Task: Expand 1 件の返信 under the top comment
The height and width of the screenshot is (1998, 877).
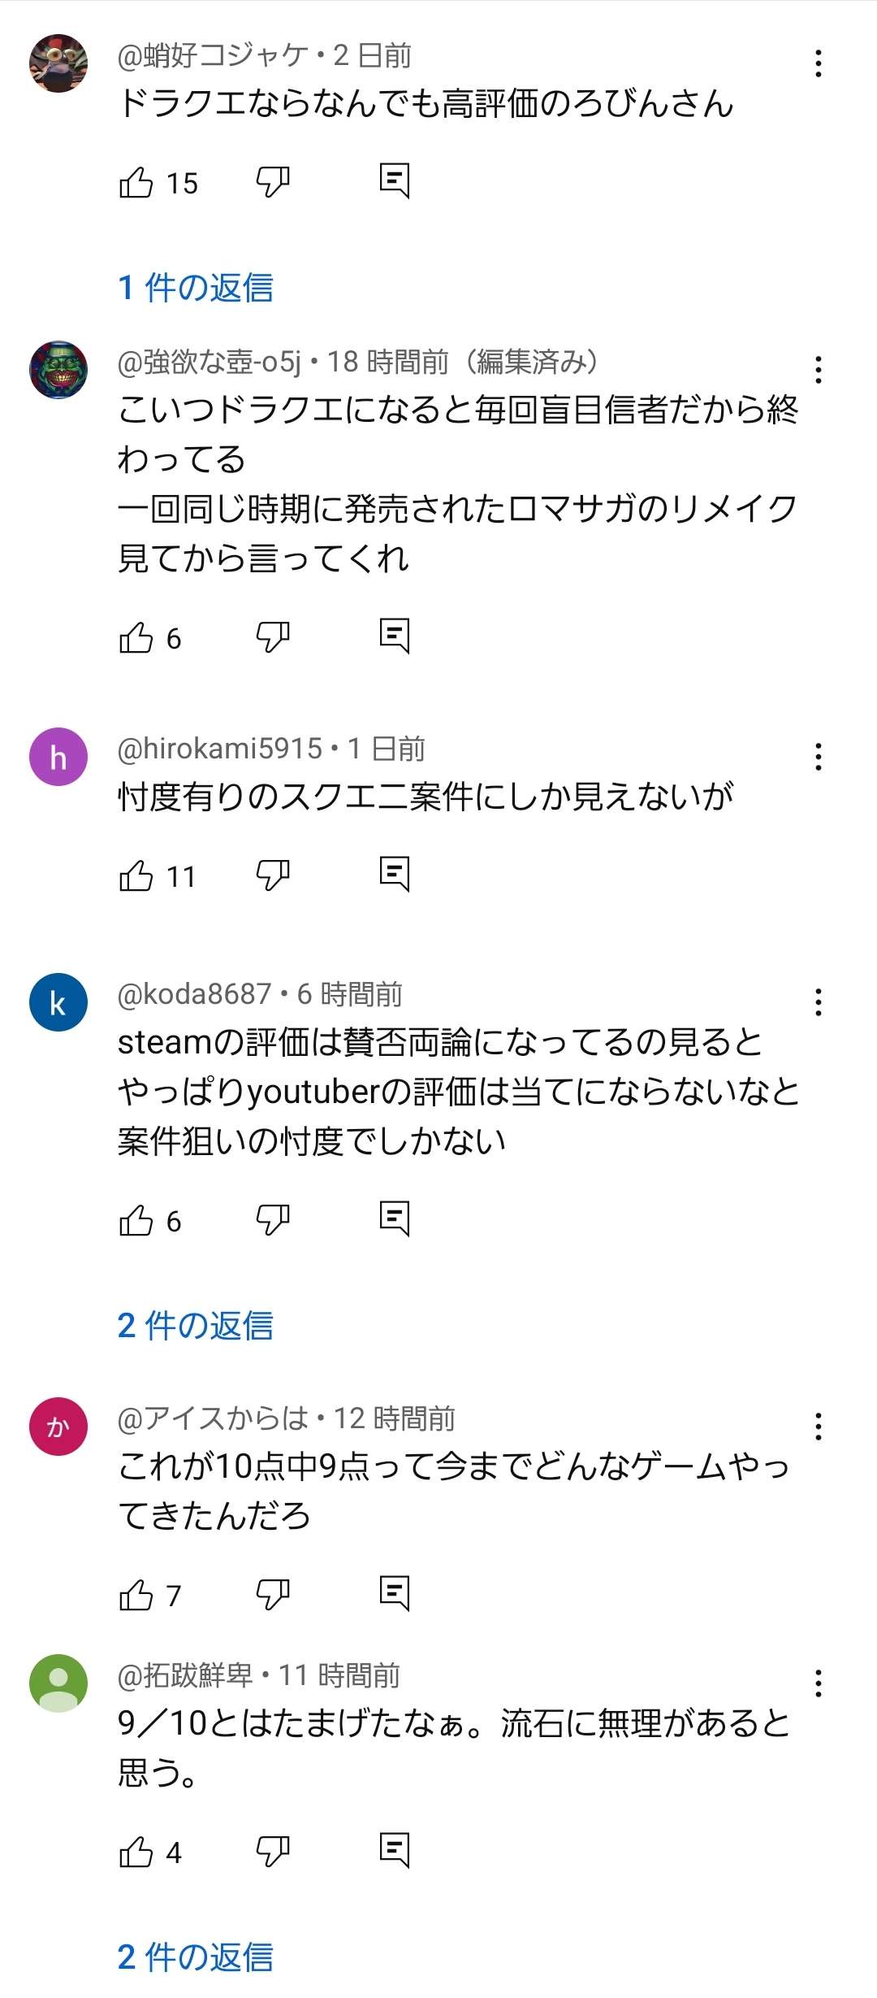Action: pos(196,287)
